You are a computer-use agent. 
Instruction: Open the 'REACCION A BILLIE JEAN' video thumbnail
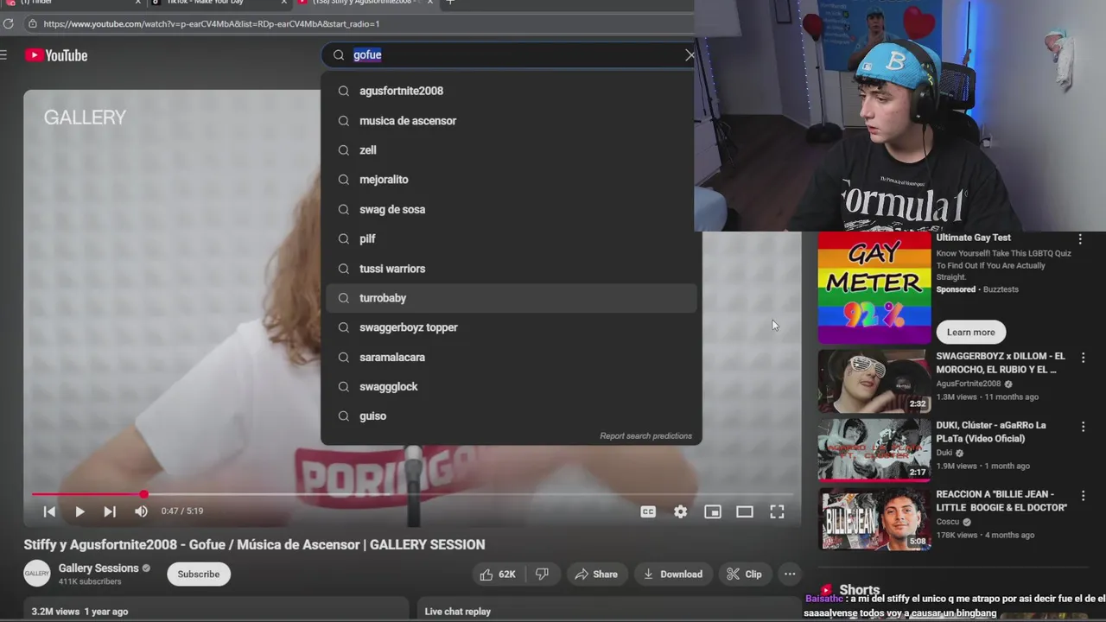pyautogui.click(x=874, y=519)
